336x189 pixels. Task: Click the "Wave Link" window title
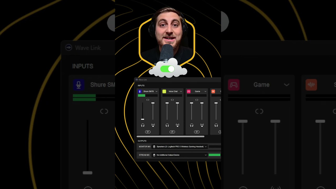(x=143, y=80)
